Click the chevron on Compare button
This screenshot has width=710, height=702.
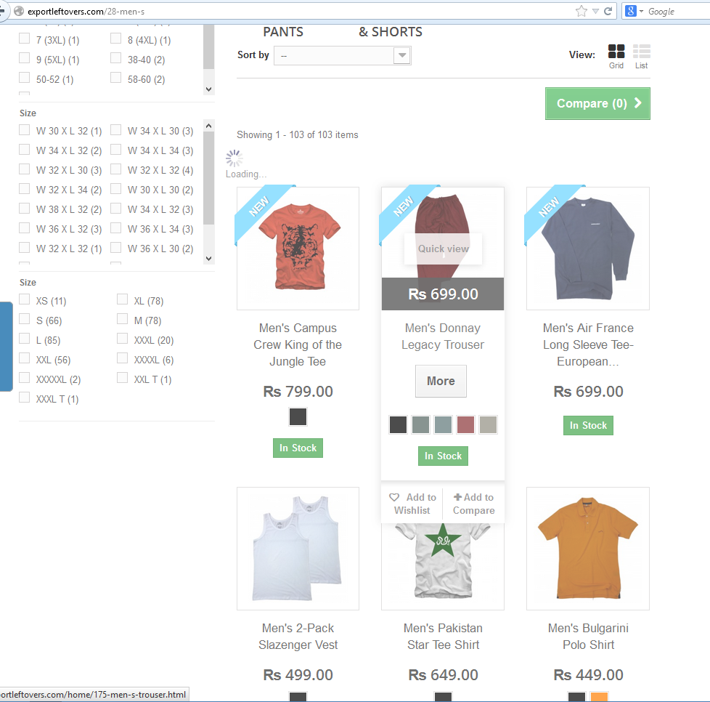[x=638, y=103]
